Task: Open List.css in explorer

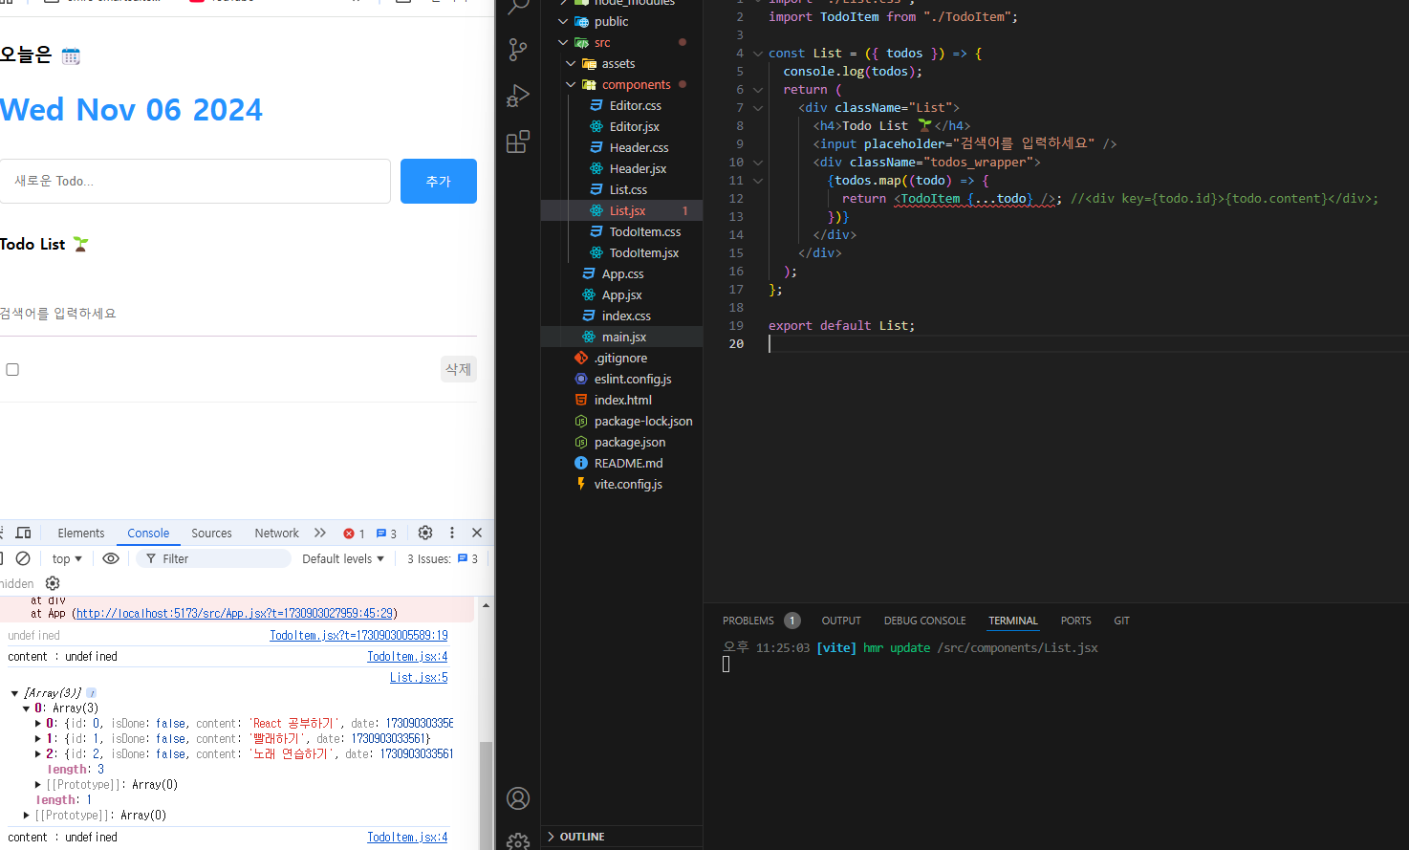Action: click(x=628, y=189)
